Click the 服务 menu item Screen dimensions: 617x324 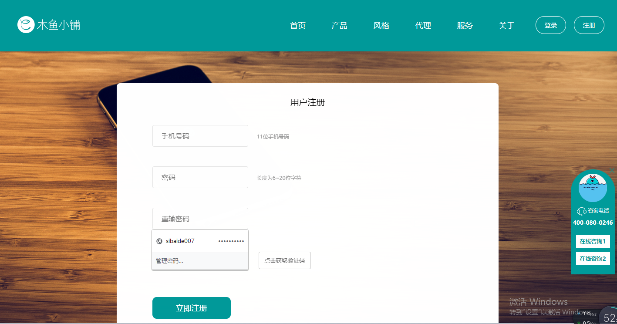tap(465, 25)
